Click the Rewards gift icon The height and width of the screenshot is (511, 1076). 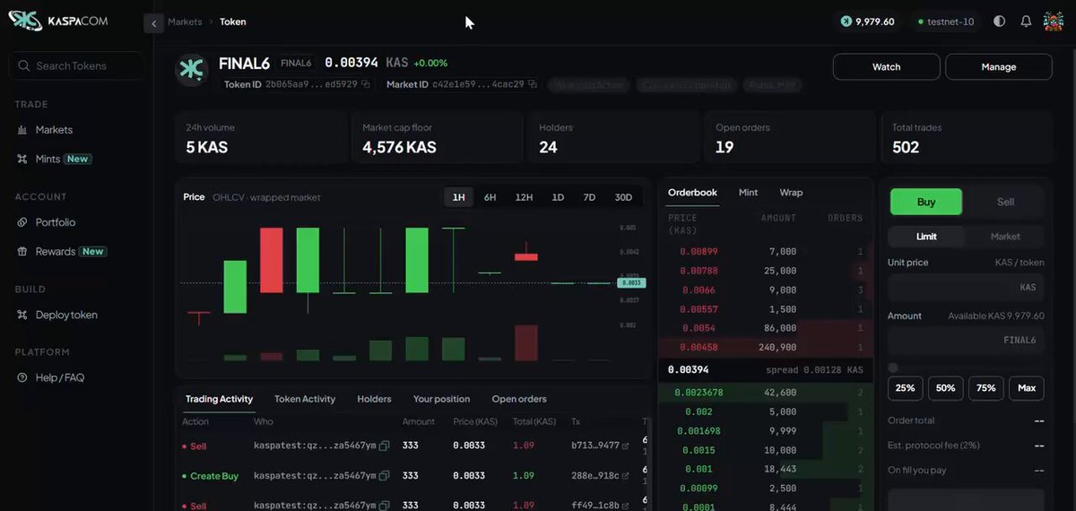23,252
